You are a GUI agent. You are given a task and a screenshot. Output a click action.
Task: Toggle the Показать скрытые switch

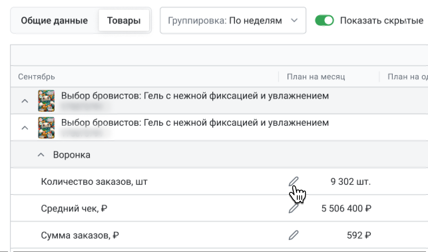(324, 21)
